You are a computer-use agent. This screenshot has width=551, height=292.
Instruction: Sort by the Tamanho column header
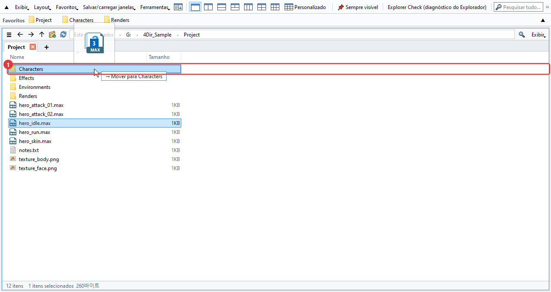[164, 57]
